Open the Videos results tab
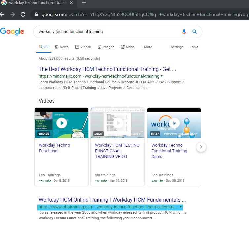The height and width of the screenshot is (229, 249). click(x=83, y=47)
